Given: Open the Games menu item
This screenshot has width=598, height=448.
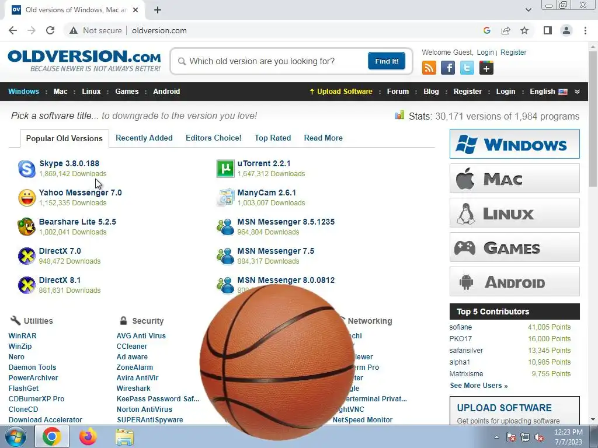Looking at the screenshot, I should pos(127,92).
